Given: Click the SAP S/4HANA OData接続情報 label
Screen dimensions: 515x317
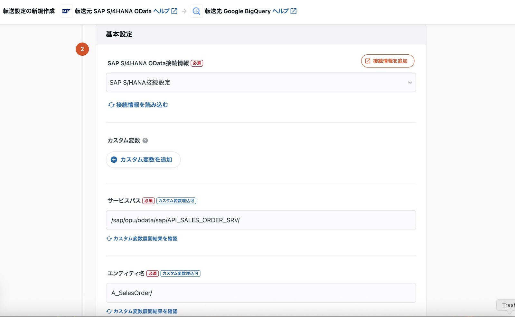Looking at the screenshot, I should click(148, 63).
